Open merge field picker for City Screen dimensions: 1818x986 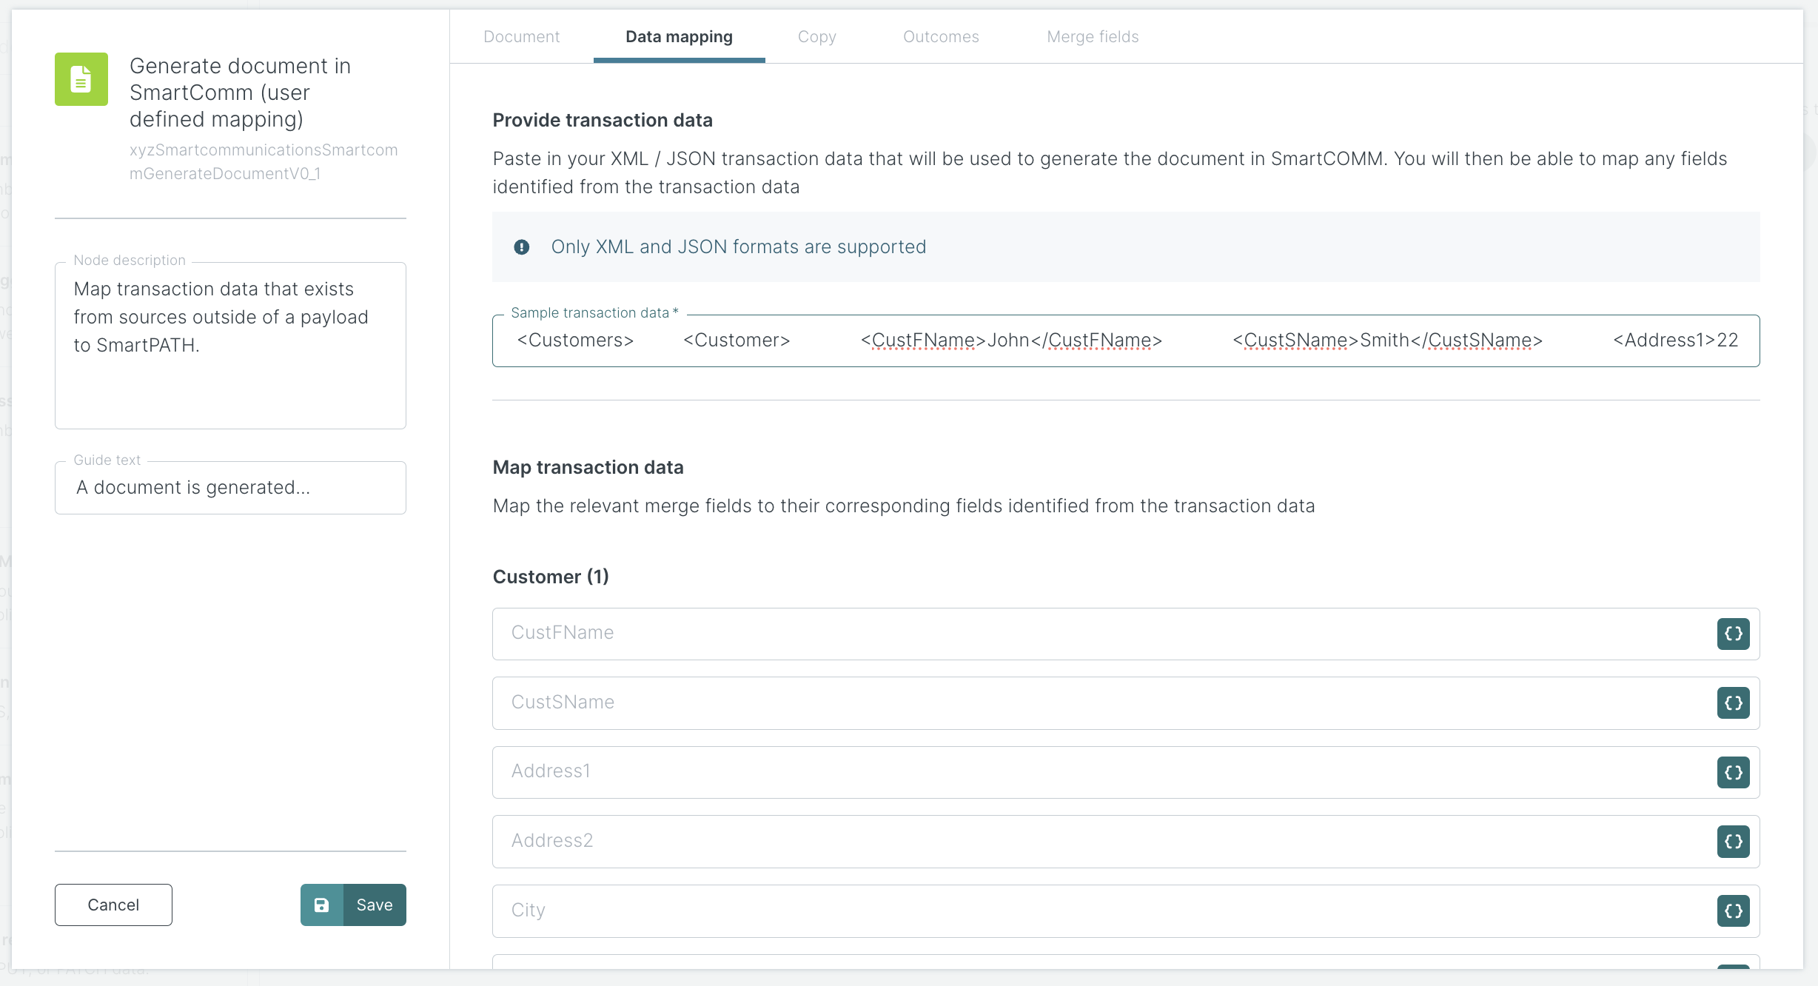1733,911
